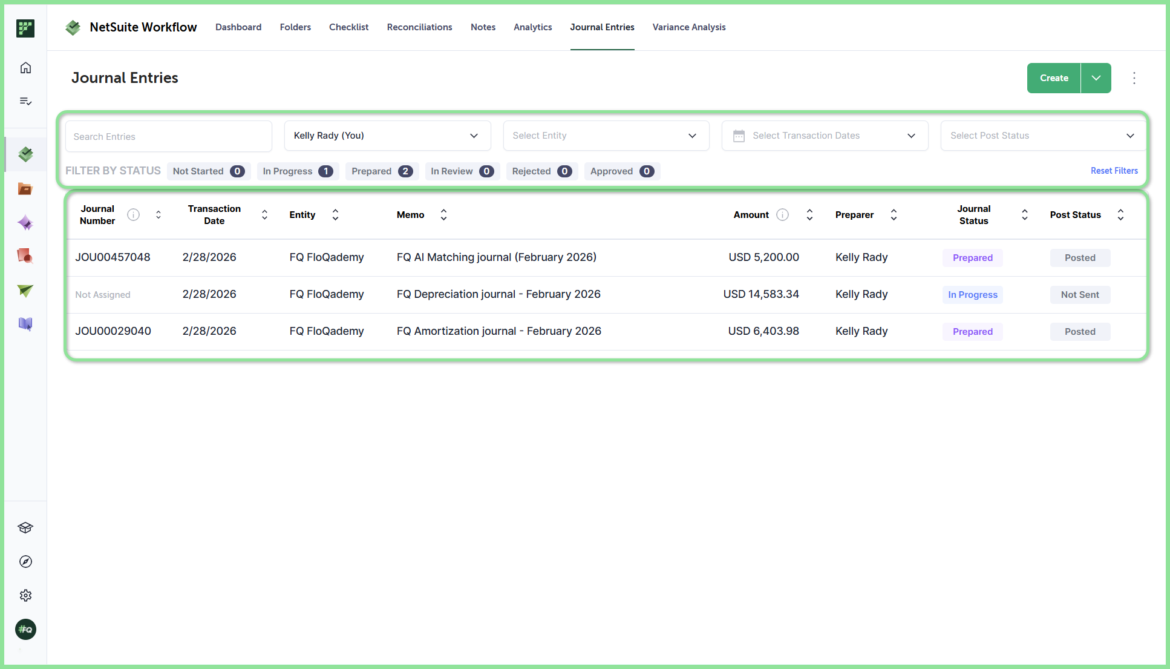Click the Reset Filters link

click(1114, 171)
